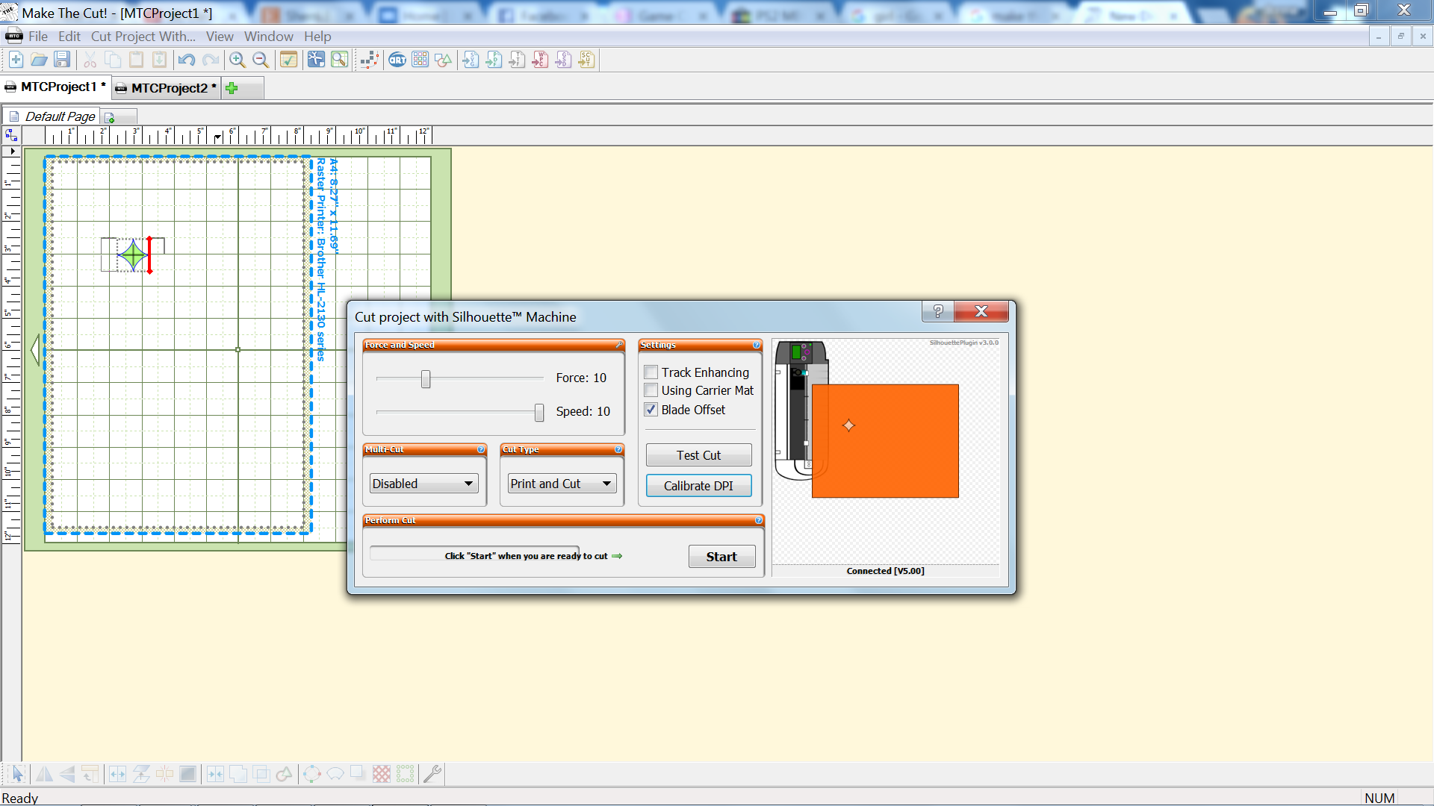Open the Multi-Cut Disabled dropdown

[423, 484]
